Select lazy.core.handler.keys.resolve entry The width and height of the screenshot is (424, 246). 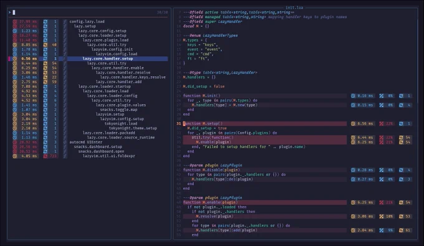(x=133, y=77)
